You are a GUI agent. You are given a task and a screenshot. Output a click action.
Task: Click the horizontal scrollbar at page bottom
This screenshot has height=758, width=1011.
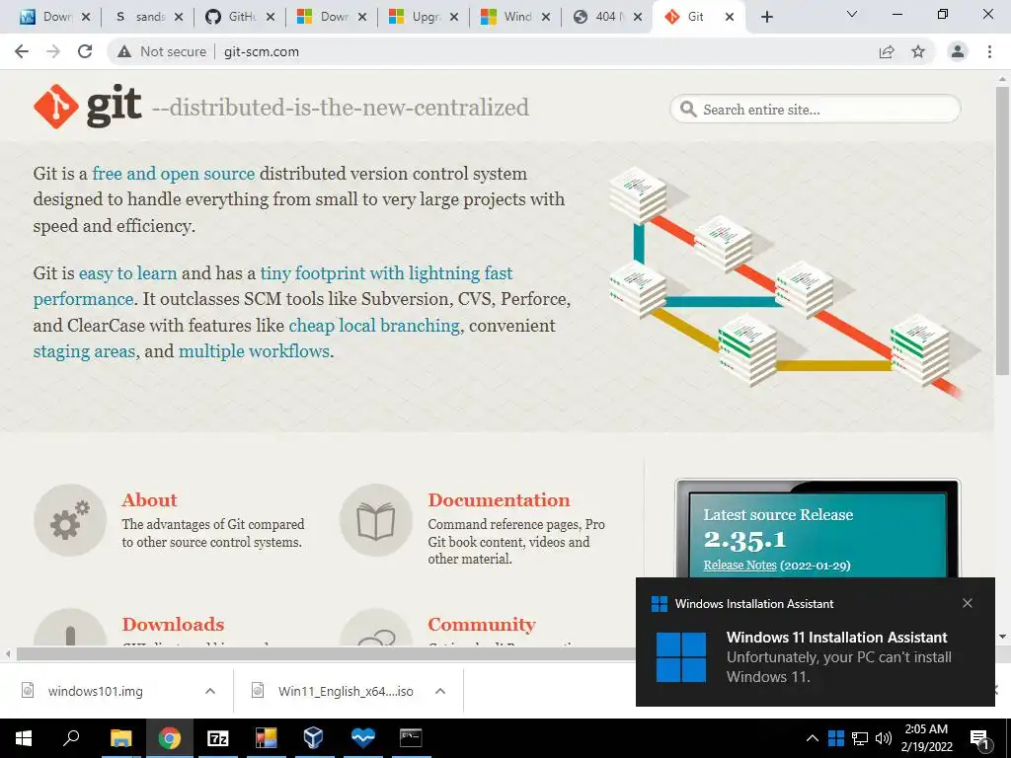[326, 654]
